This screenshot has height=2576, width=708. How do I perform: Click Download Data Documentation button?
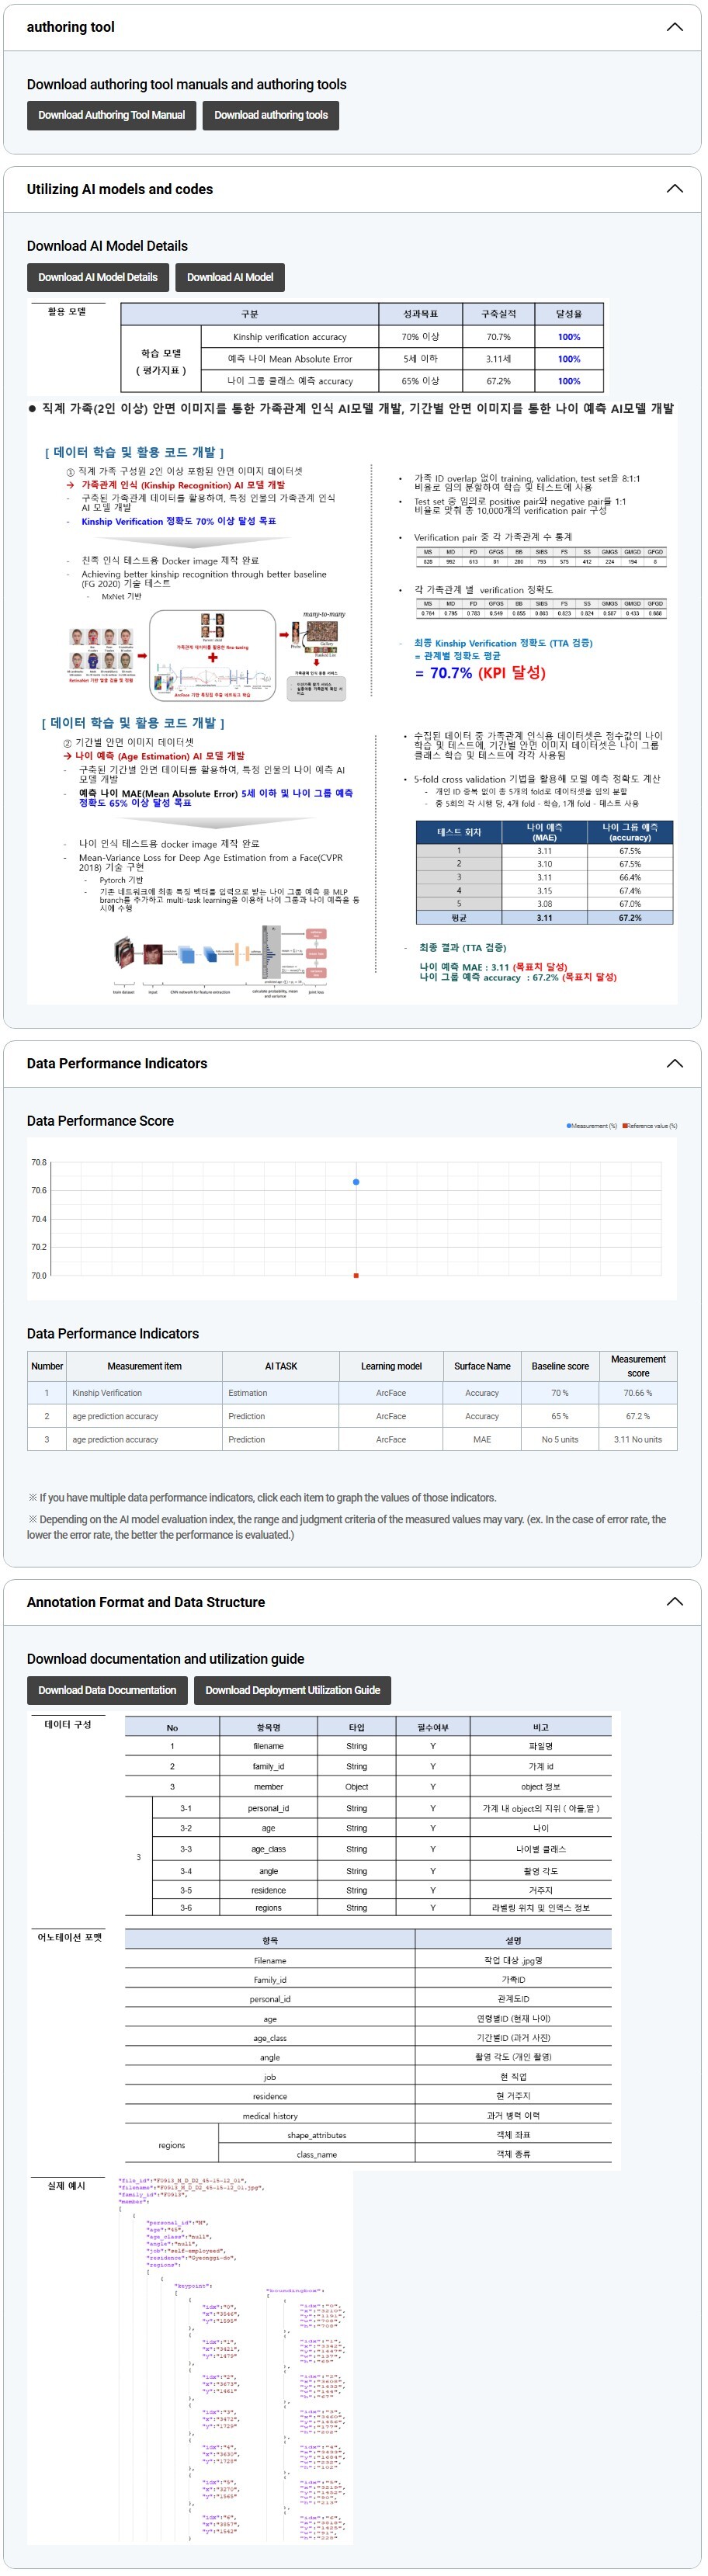coord(107,1690)
